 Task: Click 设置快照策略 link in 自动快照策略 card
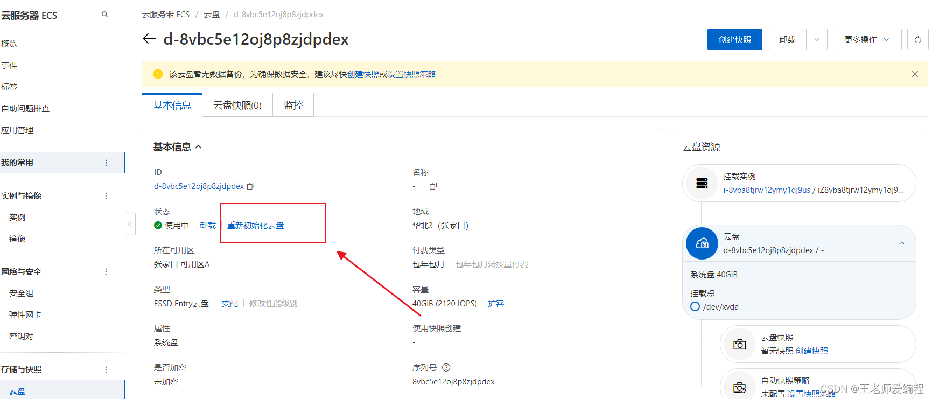coord(811,394)
